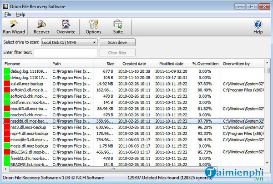Click green status square for platform.ini.moz-ba
The image size is (273, 184).
(x=7, y=102)
